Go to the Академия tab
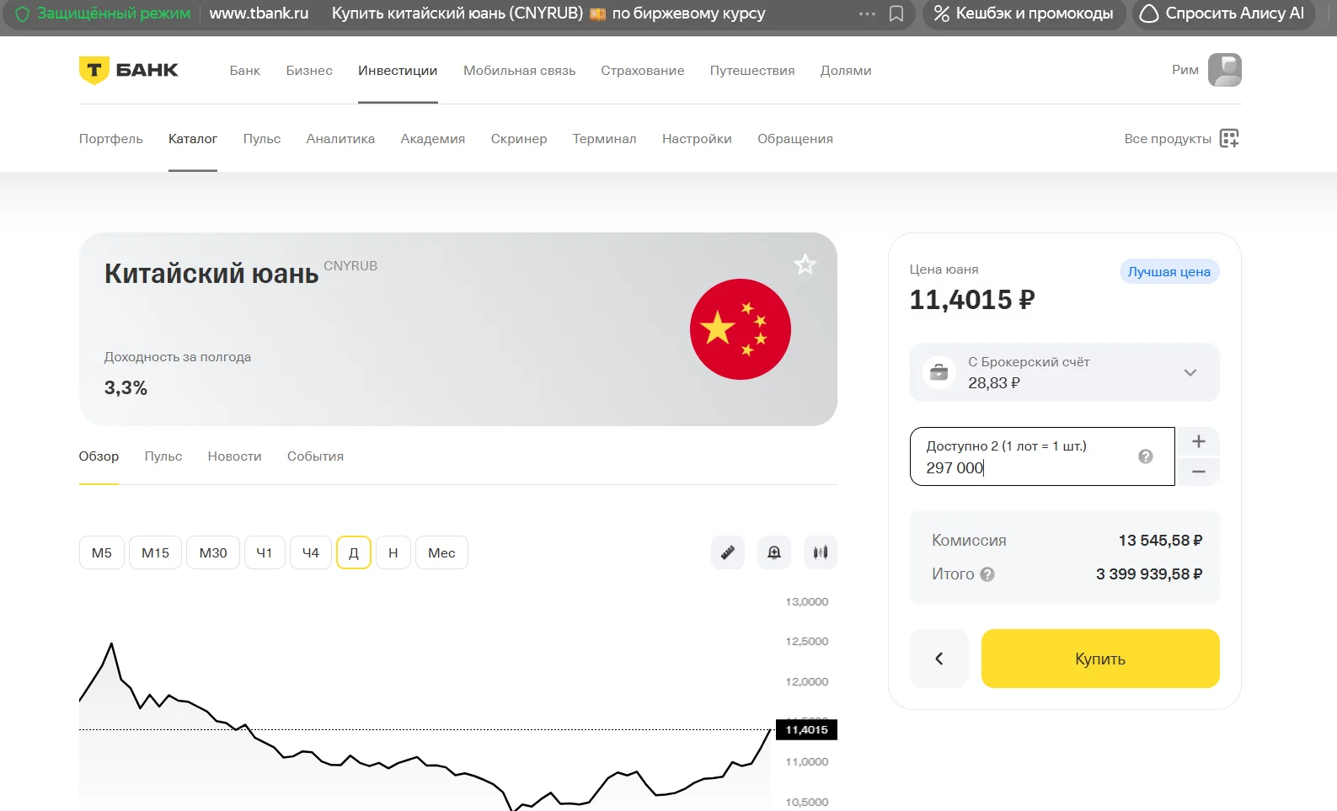Viewport: 1337px width, 811px height. tap(433, 139)
